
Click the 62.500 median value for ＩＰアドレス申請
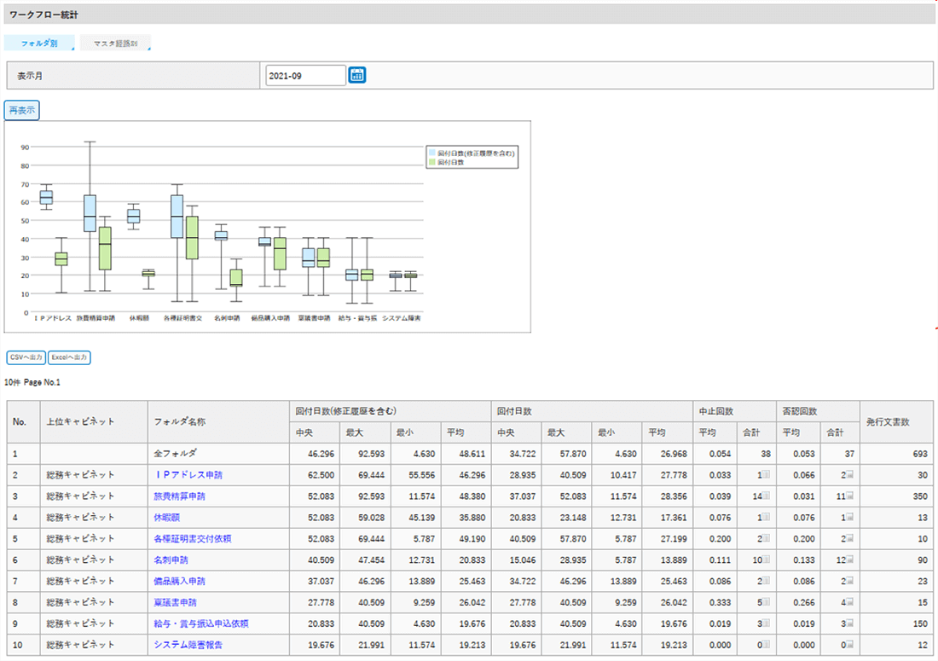pos(321,475)
